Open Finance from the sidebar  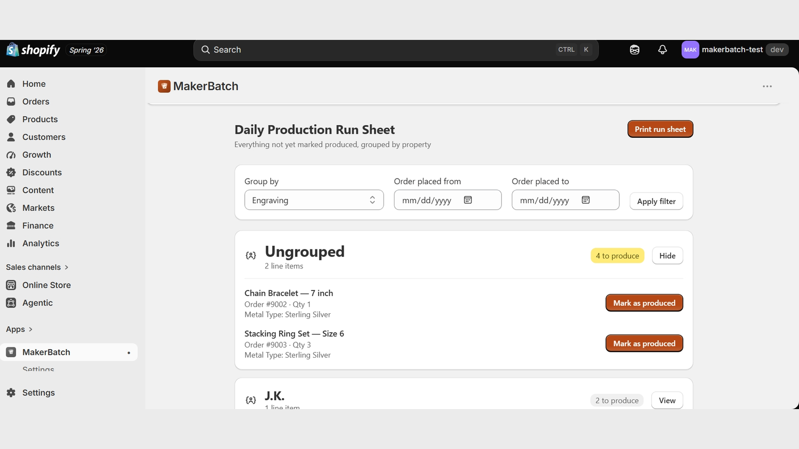(38, 225)
